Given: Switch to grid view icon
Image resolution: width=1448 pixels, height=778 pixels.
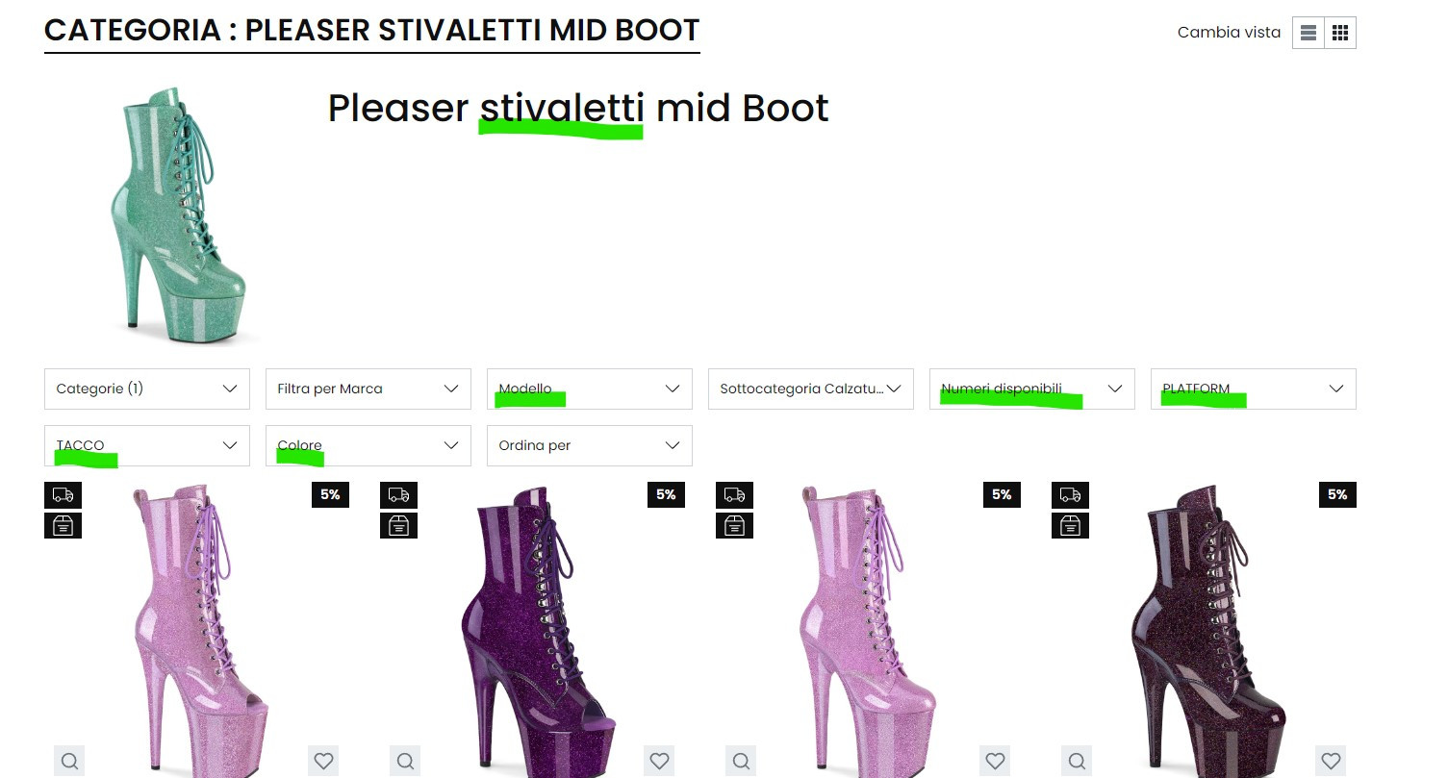Looking at the screenshot, I should [x=1340, y=33].
